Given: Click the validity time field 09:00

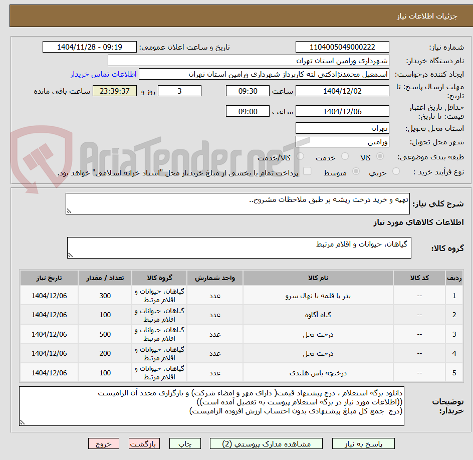Looking at the screenshot, I should (x=248, y=111).
